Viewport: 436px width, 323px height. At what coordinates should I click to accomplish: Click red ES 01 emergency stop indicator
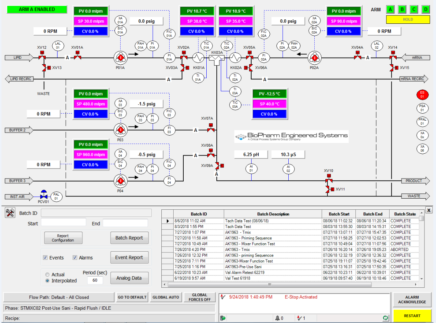coord(422,95)
